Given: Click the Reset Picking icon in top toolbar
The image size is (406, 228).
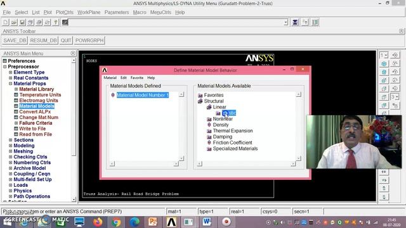Looking at the screenshot, I should tap(304, 23).
